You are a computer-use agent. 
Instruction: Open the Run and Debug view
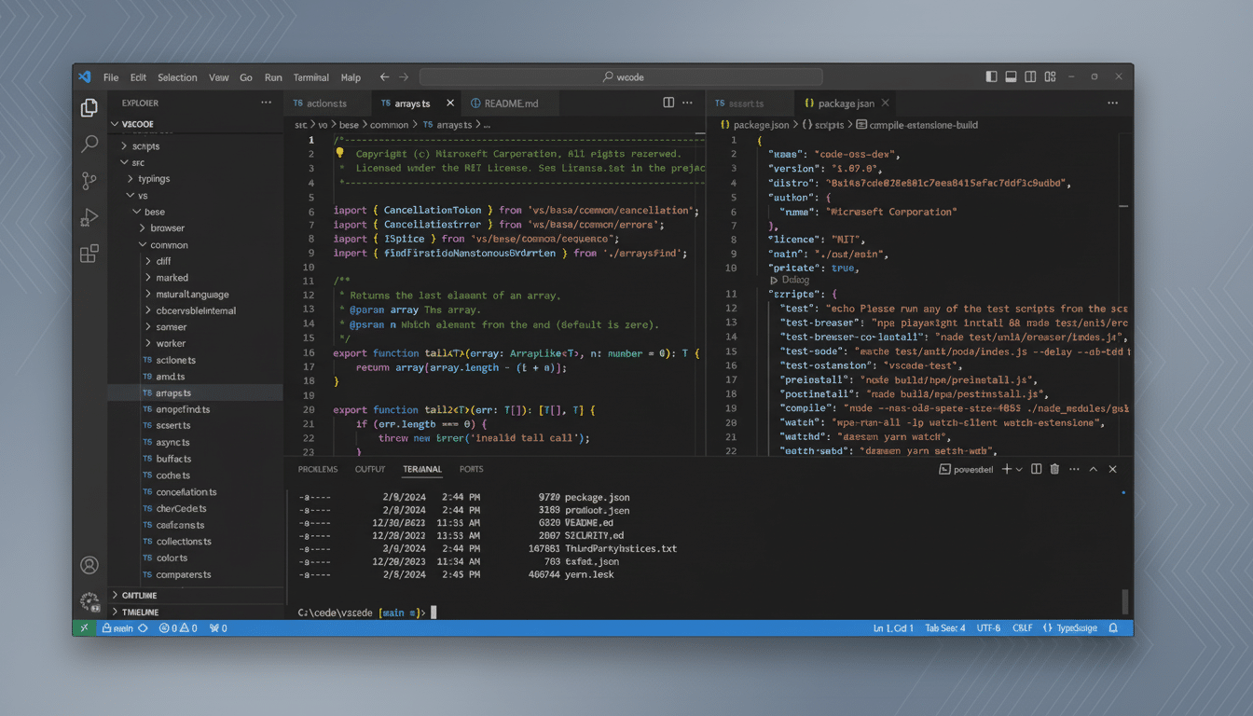pyautogui.click(x=89, y=217)
